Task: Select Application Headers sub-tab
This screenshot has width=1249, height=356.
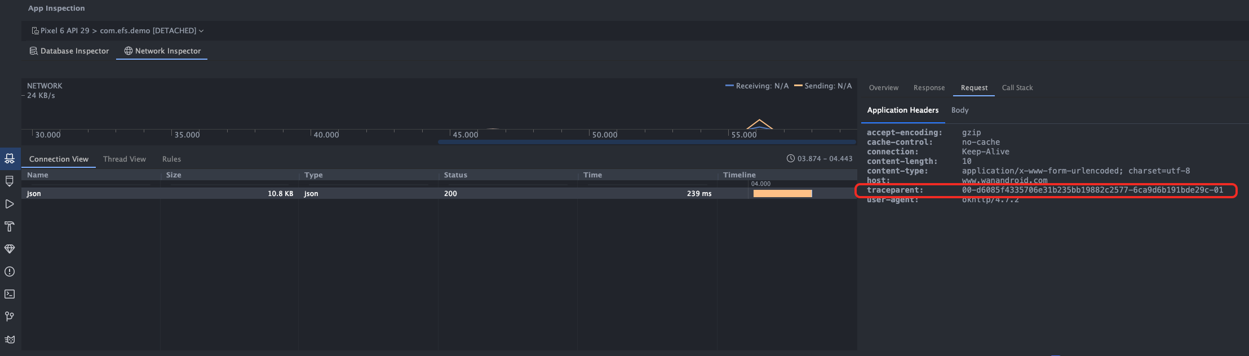Action: pyautogui.click(x=902, y=110)
